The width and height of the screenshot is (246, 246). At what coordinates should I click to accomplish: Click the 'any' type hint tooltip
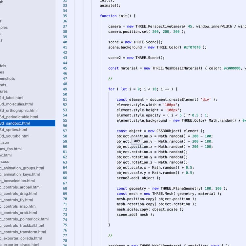pyautogui.click(x=137, y=141)
